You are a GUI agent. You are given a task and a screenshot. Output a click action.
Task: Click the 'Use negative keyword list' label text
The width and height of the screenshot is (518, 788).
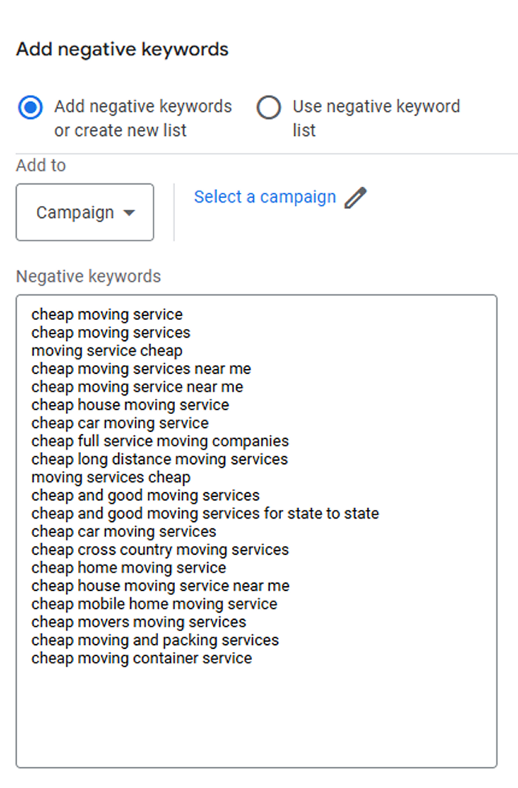pos(376,118)
